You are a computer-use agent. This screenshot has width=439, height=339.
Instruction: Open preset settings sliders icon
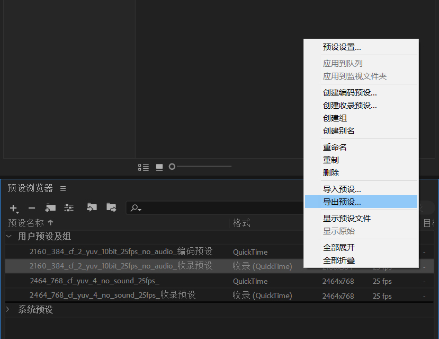coord(69,208)
